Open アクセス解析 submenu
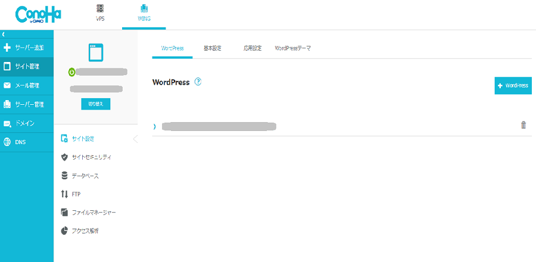Viewport: 536px width, 262px height. click(x=85, y=231)
